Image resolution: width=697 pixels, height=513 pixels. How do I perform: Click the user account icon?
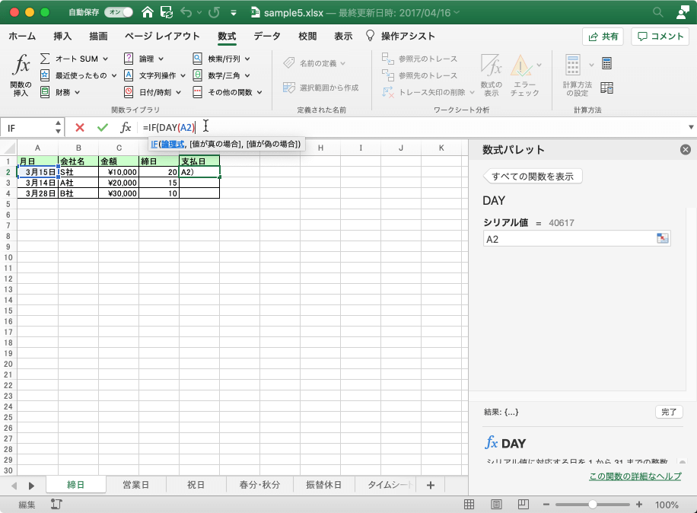(683, 12)
